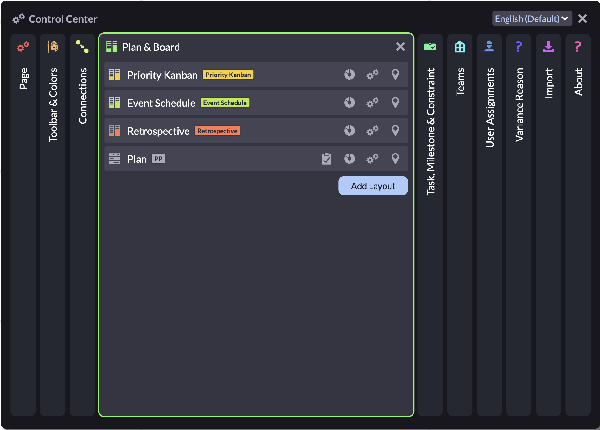The height and width of the screenshot is (430, 600).
Task: Open the Page tab gears icon
Action: 23,47
